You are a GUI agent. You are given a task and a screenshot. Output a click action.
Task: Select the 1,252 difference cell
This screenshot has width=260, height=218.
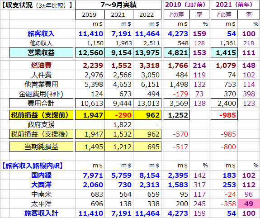pos(177,115)
